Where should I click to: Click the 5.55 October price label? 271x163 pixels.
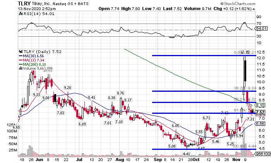pos(199,132)
